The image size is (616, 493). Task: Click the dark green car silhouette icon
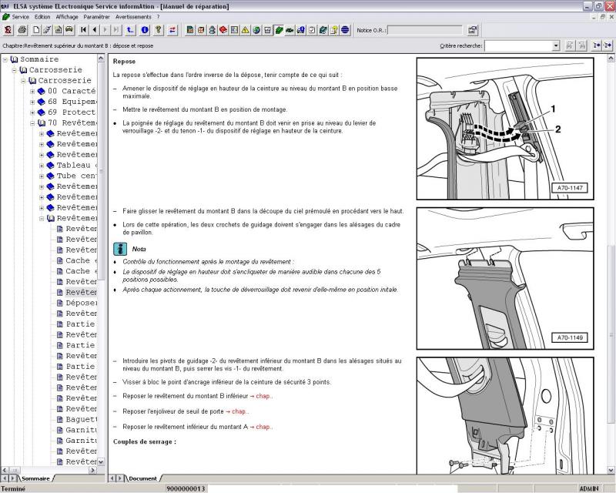(290, 30)
